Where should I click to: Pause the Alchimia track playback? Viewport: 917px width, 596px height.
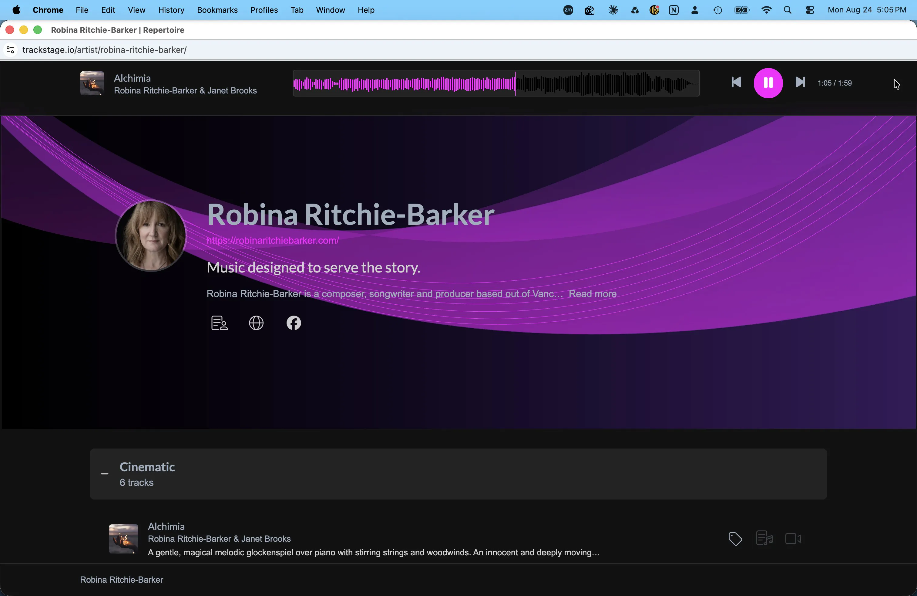click(x=768, y=83)
